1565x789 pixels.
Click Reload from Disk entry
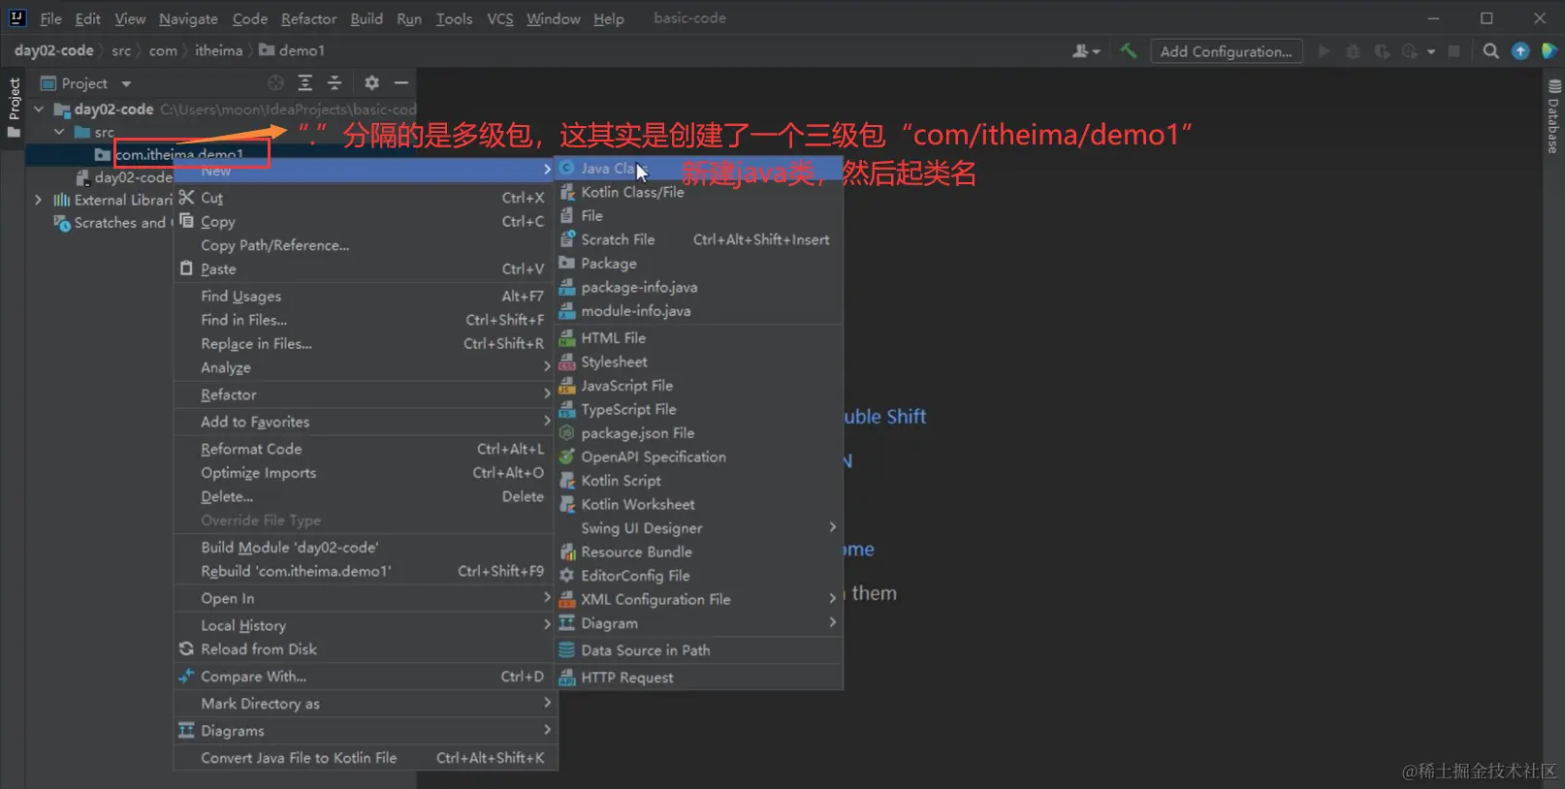[366, 649]
